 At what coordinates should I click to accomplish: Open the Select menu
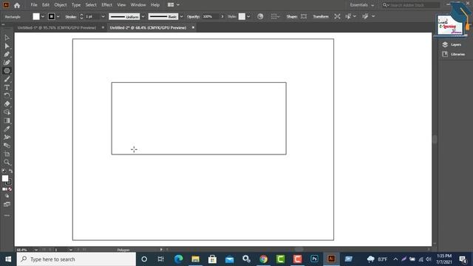(91, 5)
